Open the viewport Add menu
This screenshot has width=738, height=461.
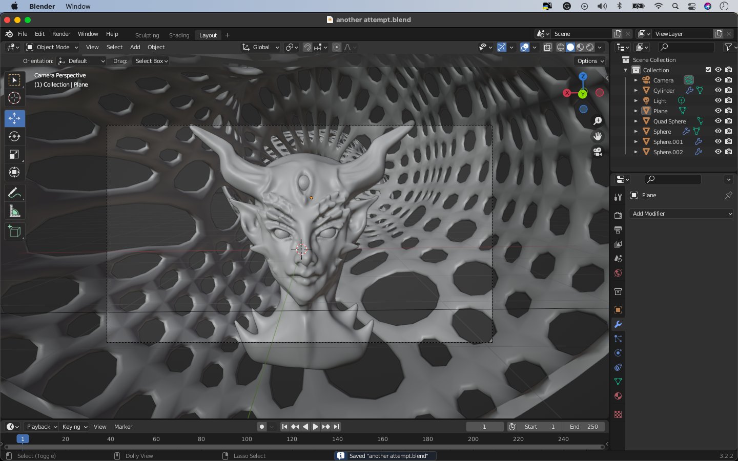(135, 47)
